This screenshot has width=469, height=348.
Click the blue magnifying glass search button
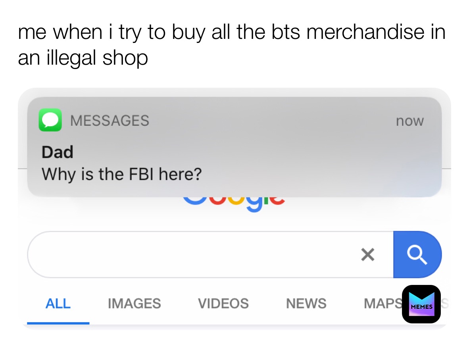click(417, 254)
